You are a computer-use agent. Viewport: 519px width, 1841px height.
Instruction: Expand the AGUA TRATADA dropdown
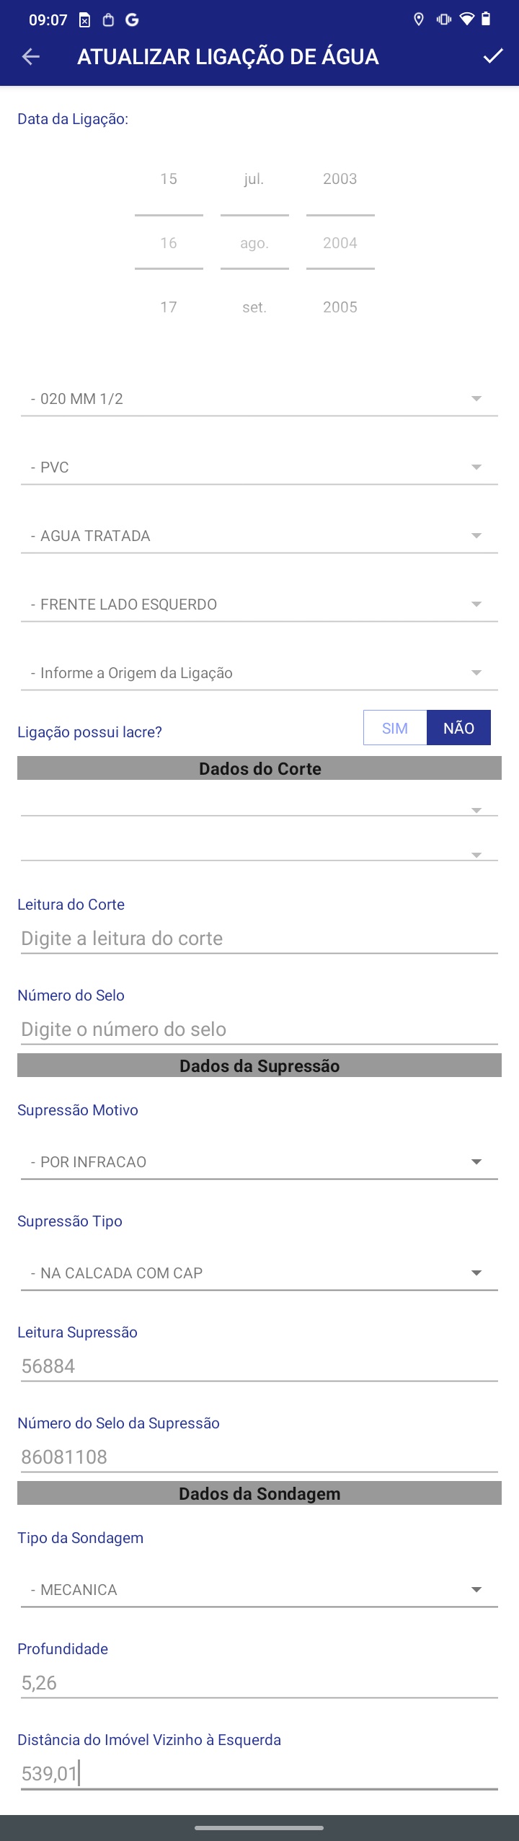pyautogui.click(x=259, y=536)
